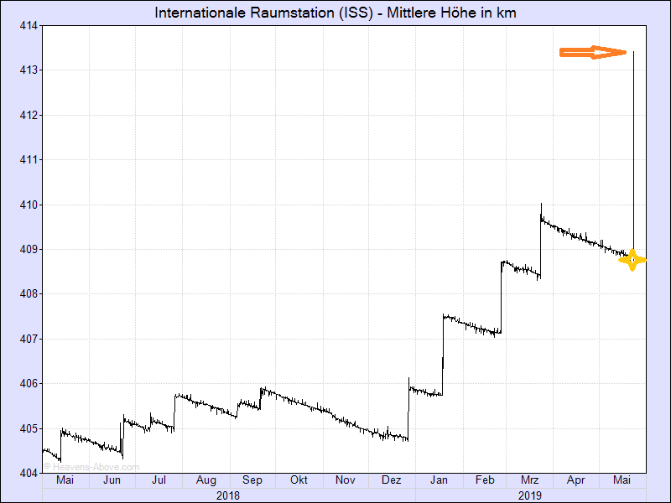Viewport: 671px width, 503px height.
Task: Select the Nov month label
Action: 345,480
